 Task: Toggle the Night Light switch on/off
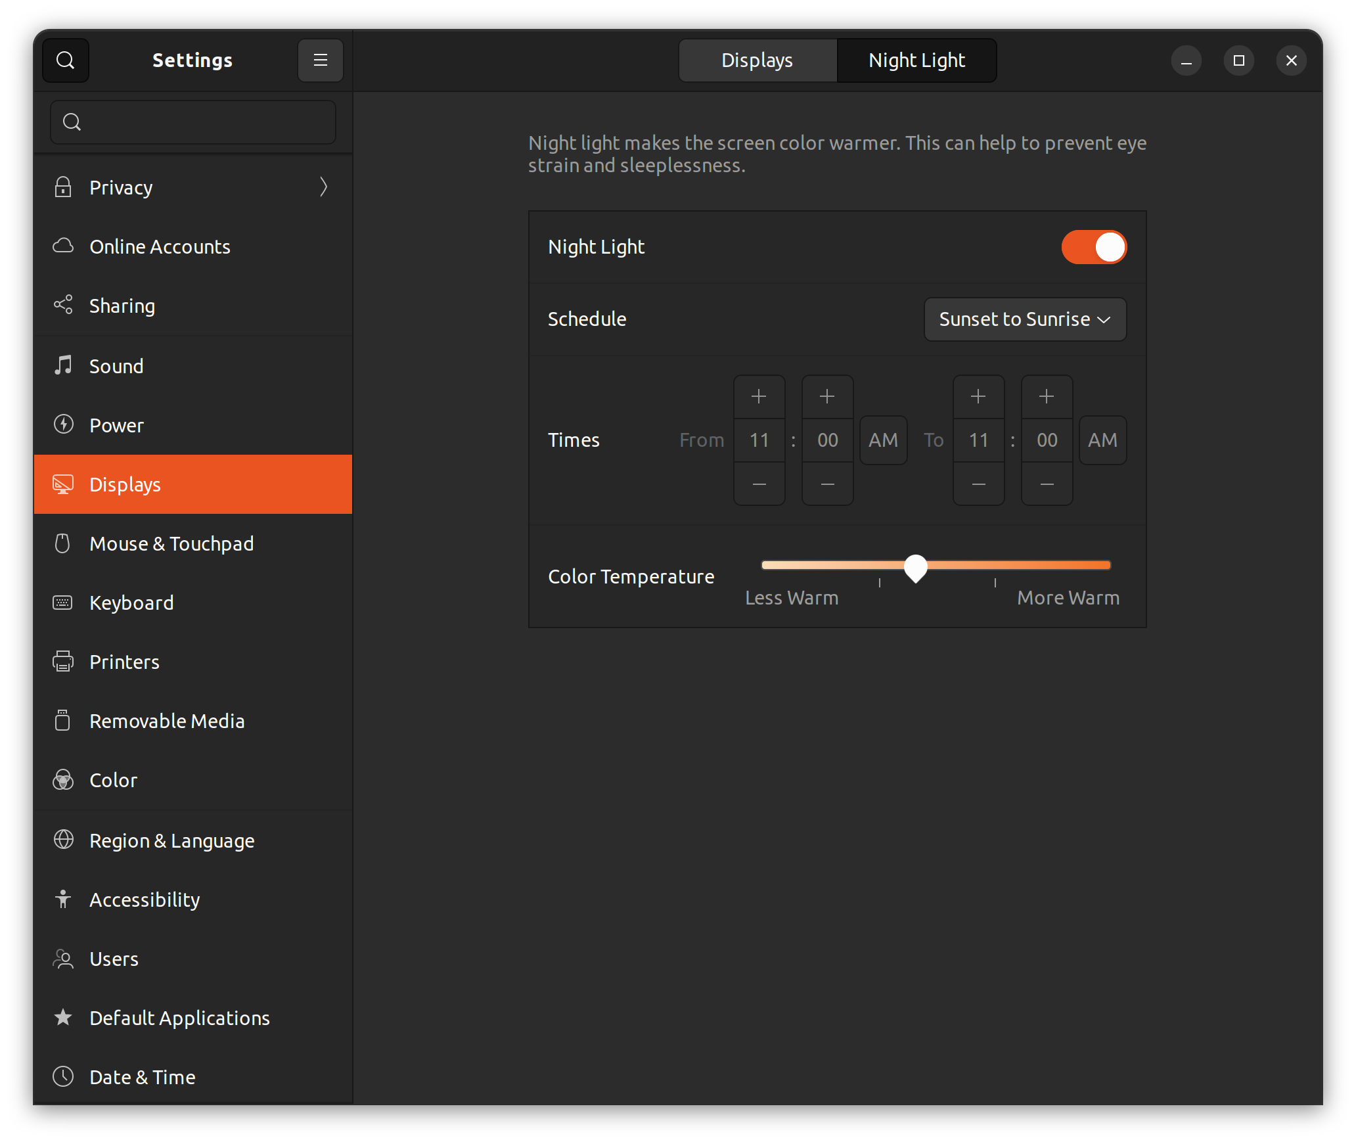click(x=1093, y=246)
